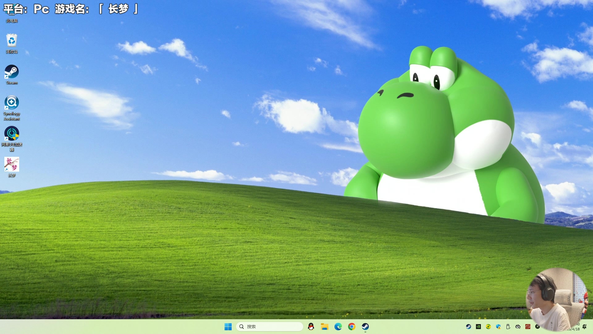593x334 pixels.
Task: Select the Synology Assistant desktop shortcut
Action: click(12, 108)
